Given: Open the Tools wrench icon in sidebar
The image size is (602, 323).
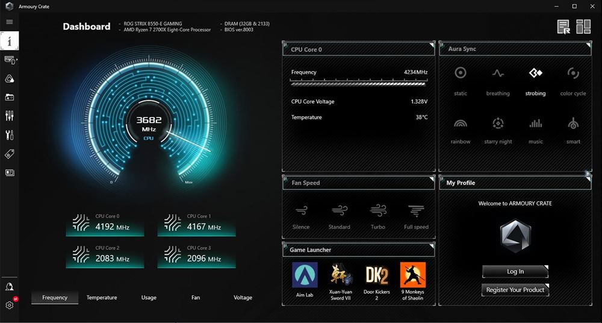Looking at the screenshot, I should click(10, 134).
